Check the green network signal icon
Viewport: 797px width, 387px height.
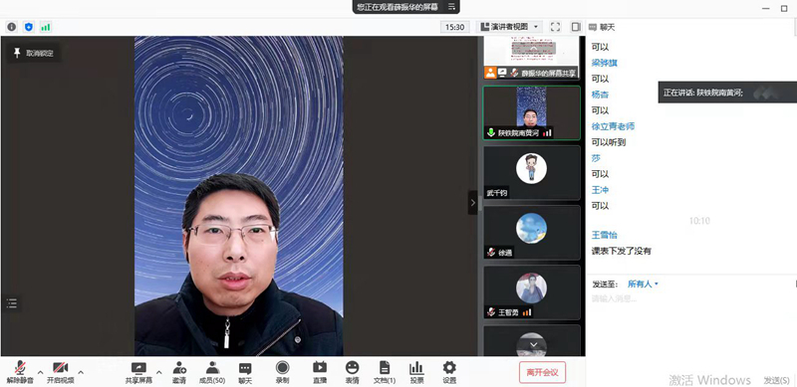click(46, 27)
